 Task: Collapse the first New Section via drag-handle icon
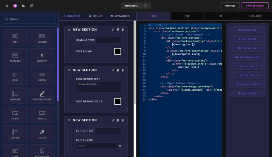(69, 30)
